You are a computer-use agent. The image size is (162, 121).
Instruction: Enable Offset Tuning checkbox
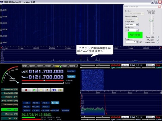158,43
